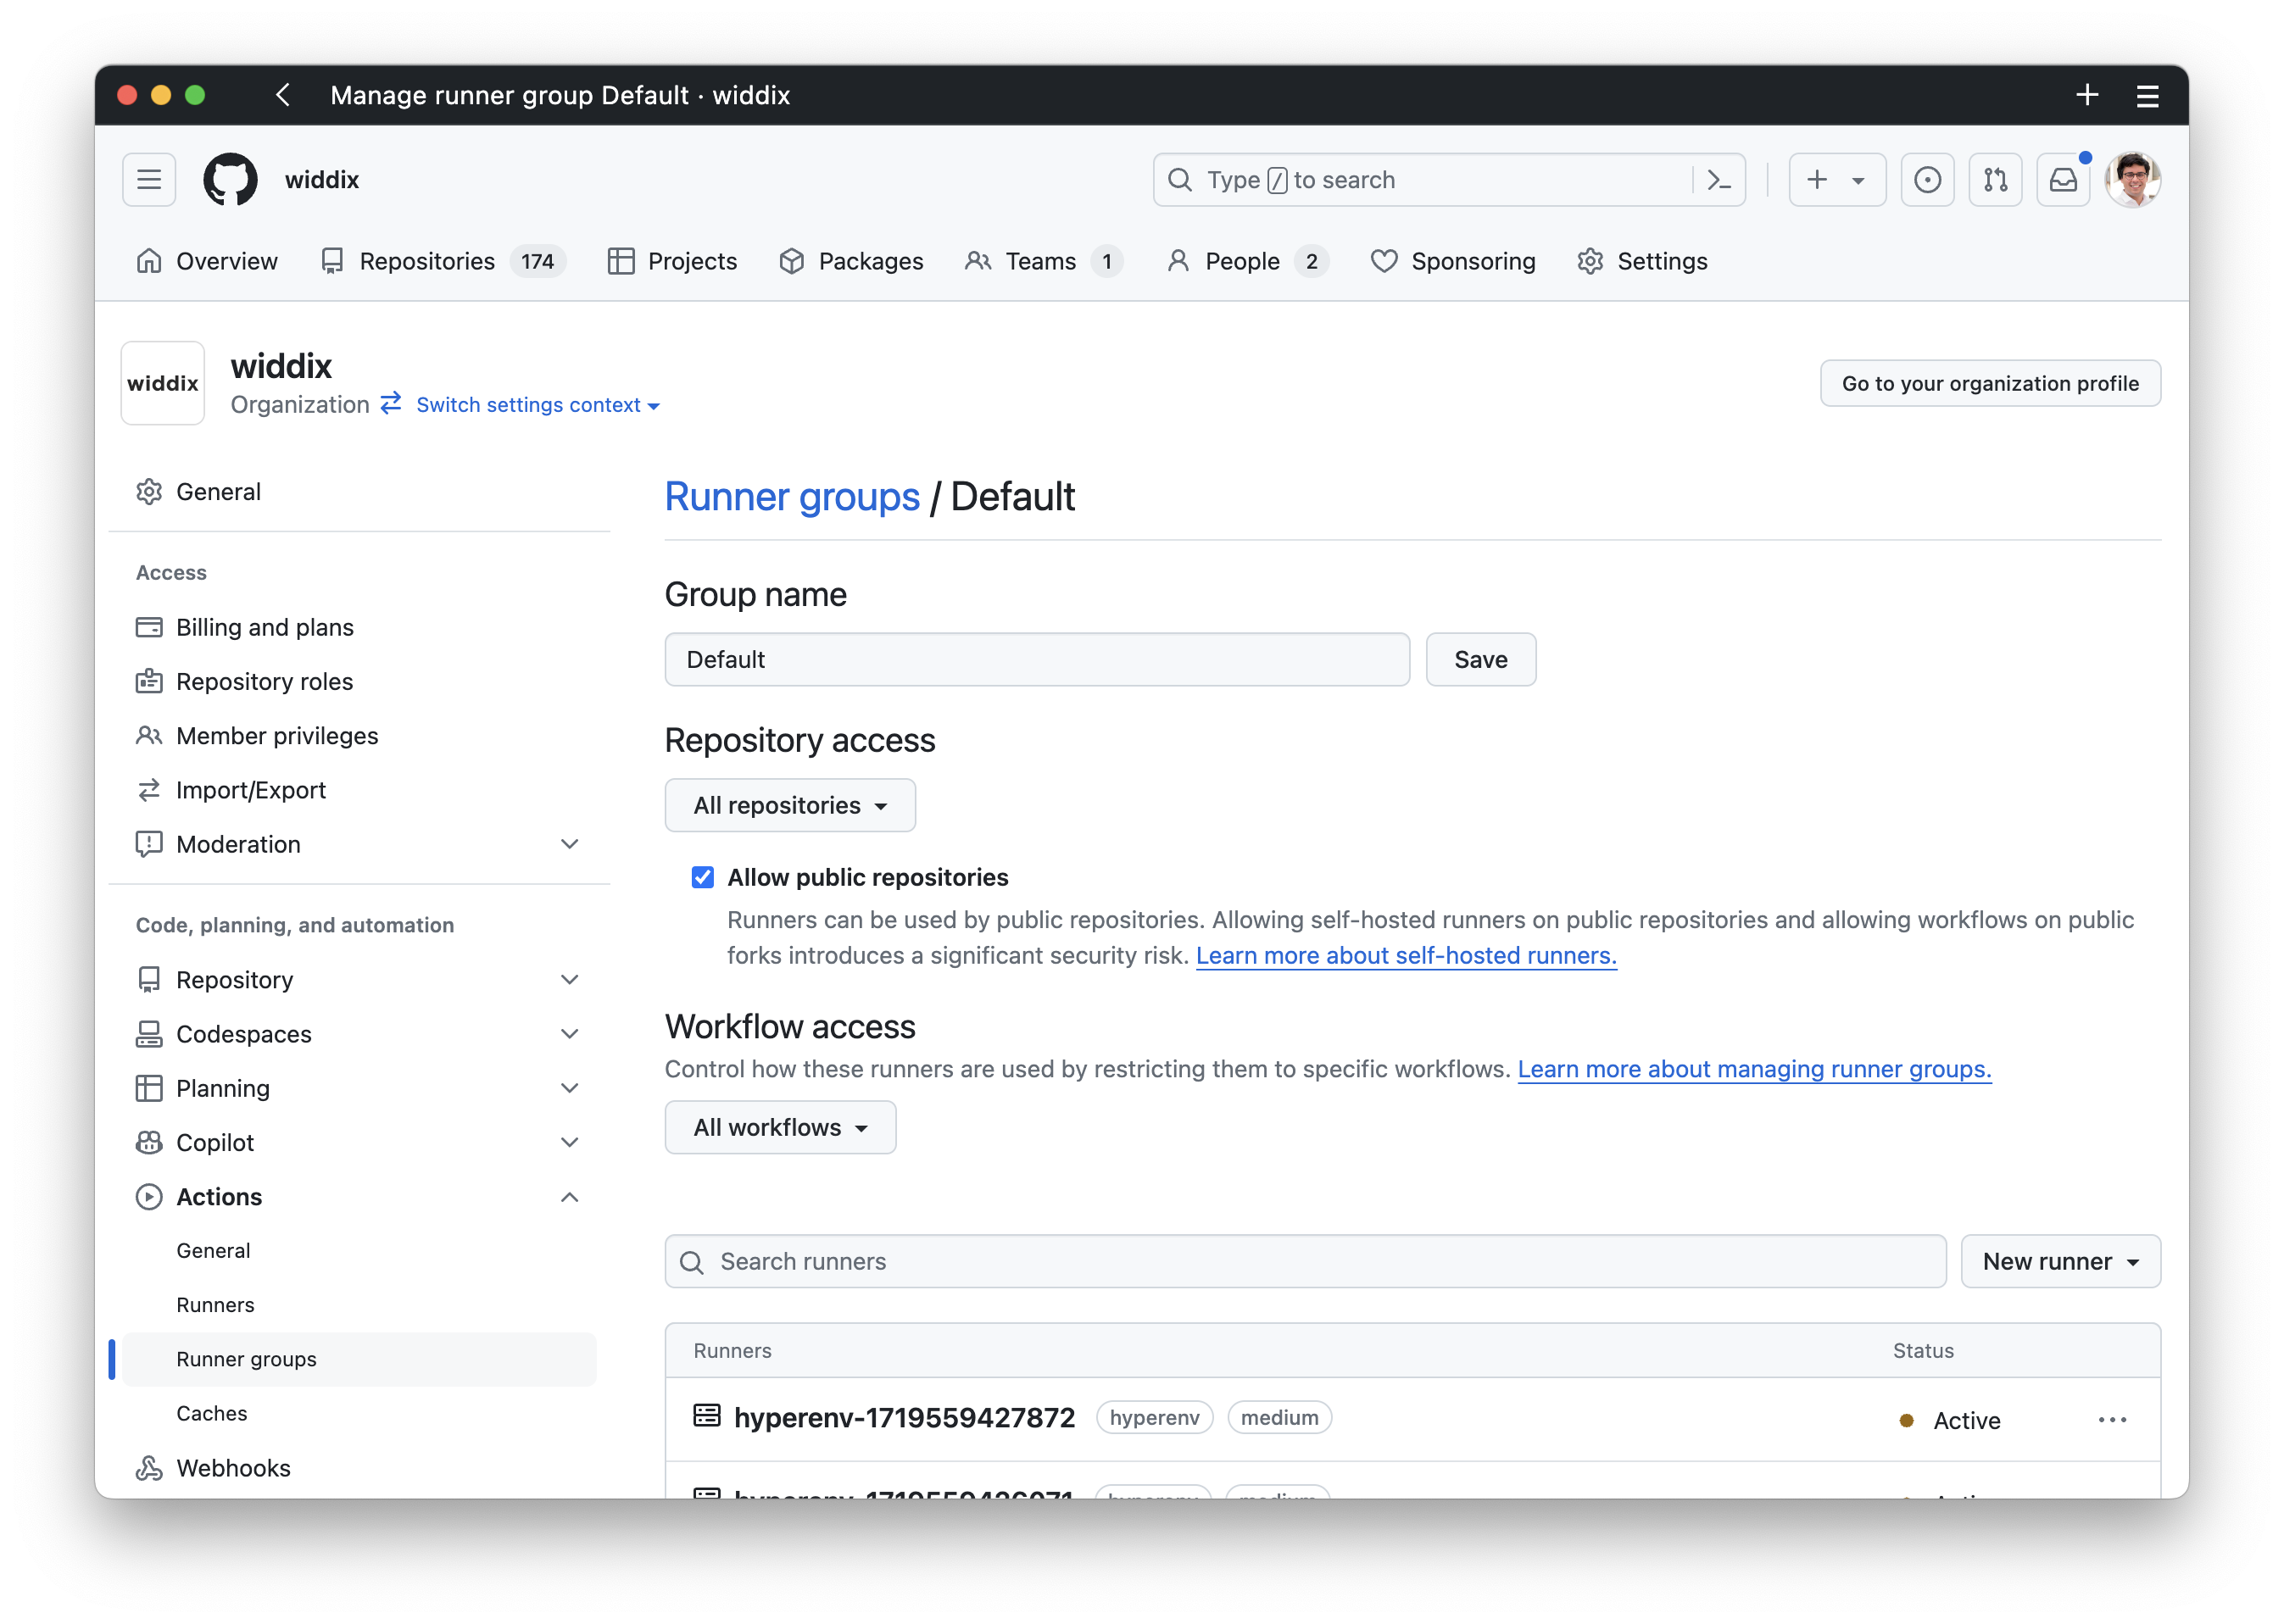Open the All repositories dropdown

790,805
